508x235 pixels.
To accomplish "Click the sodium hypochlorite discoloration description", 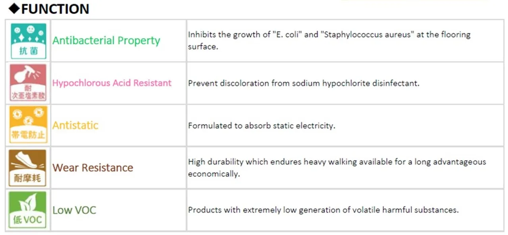I will click(304, 83).
